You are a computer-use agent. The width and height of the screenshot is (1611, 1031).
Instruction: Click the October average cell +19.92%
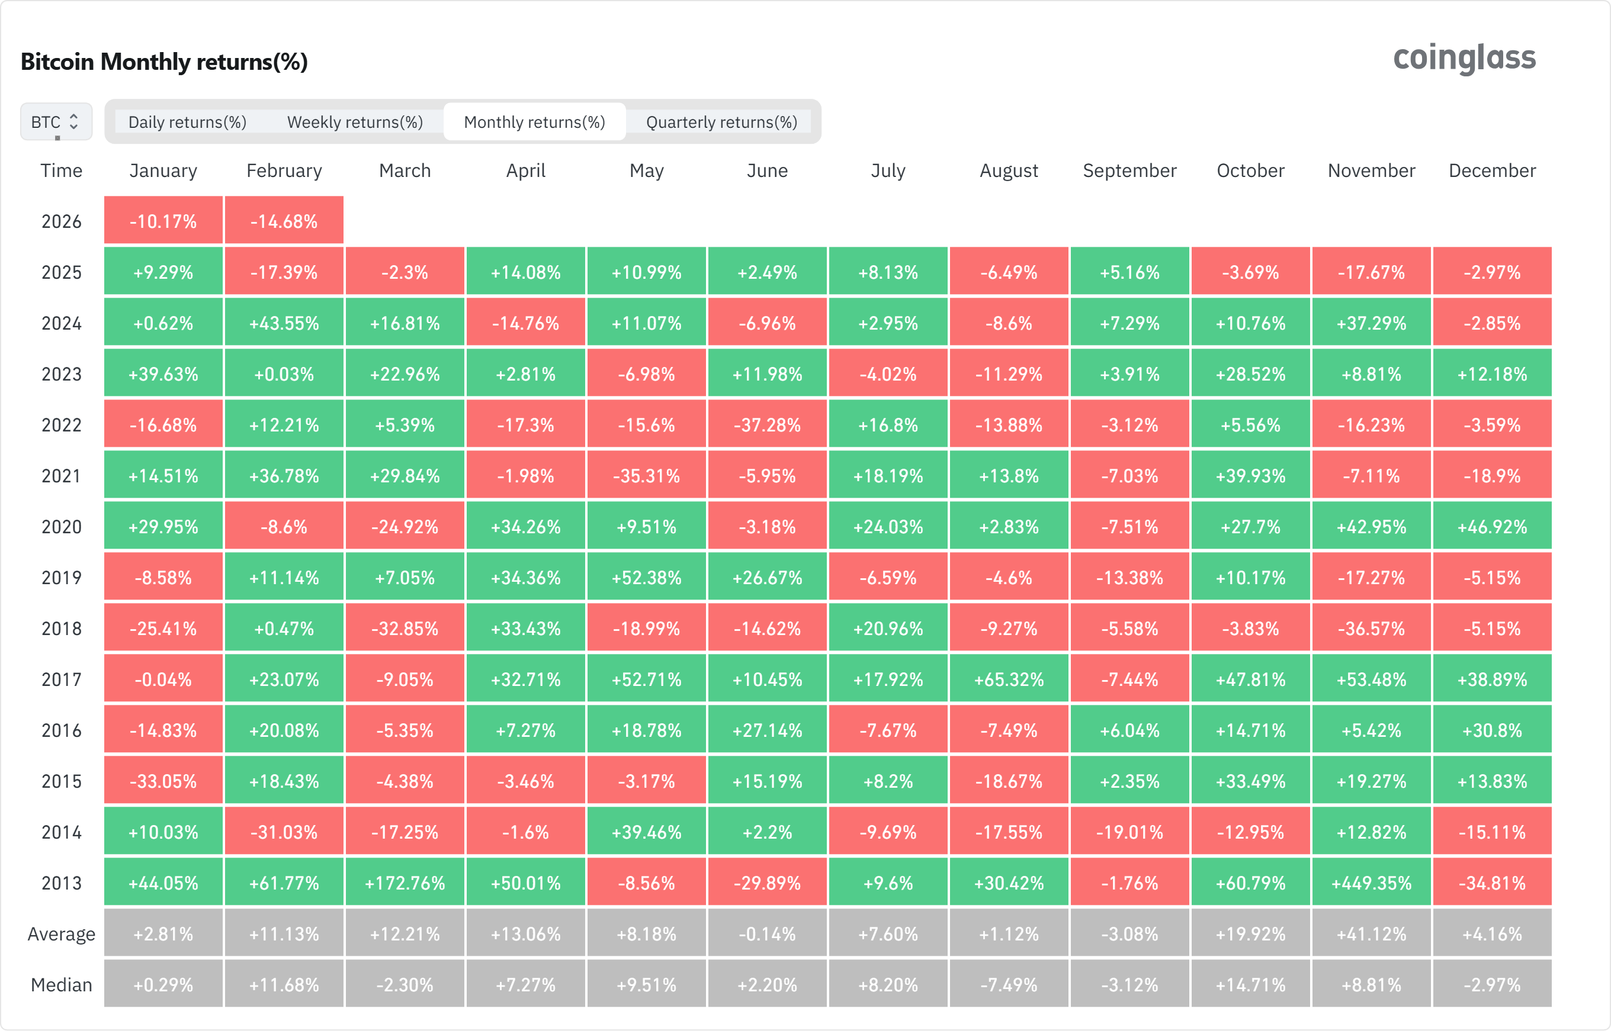coord(1251,934)
